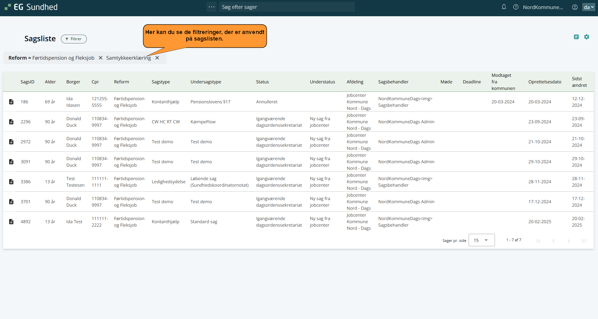
Task: Remove the Reform filter chip
Action: [101, 58]
